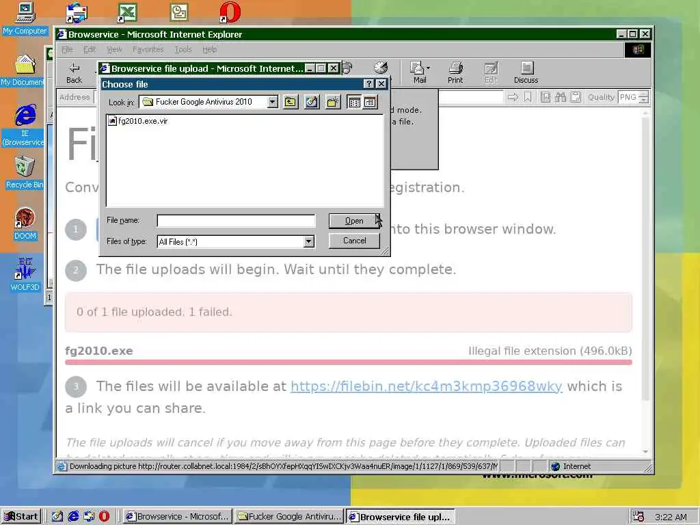
Task: Open the Favorites menu
Action: [x=148, y=49]
